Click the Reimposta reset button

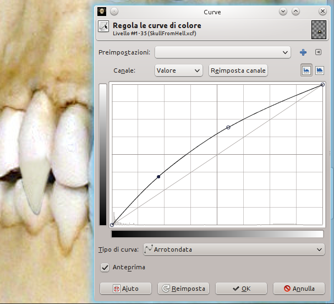pos(183,289)
